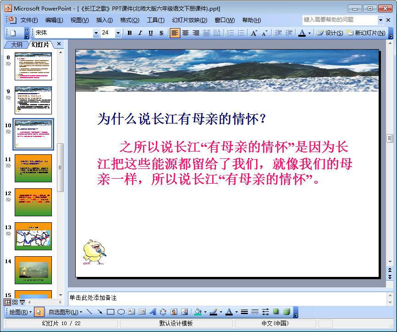Select slide 11 thumbnail
The image size is (397, 332).
(x=33, y=168)
